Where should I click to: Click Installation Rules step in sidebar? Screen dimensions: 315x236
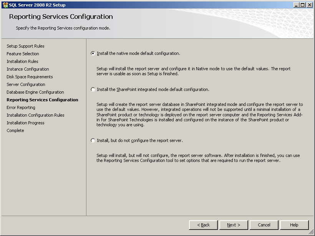coord(22,61)
